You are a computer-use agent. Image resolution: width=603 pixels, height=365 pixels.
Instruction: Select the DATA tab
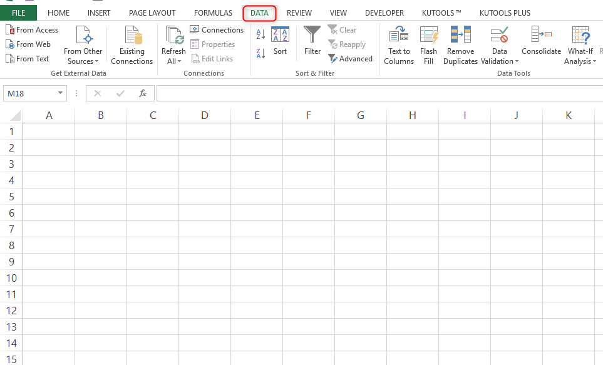(260, 13)
